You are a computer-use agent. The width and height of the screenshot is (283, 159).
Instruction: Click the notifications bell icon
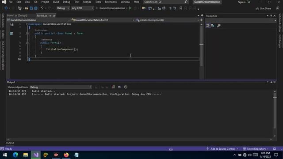(x=274, y=149)
